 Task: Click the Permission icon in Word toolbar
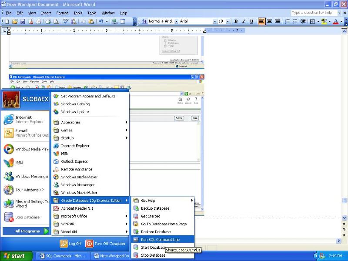[x=30, y=21]
